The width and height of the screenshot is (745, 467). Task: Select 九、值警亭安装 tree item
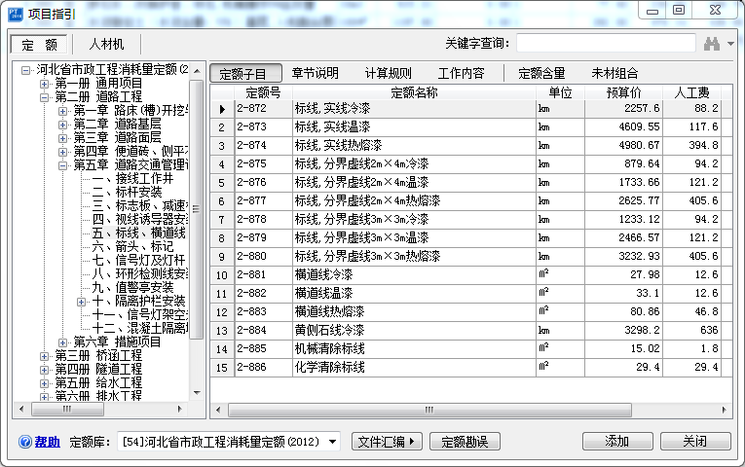tap(132, 288)
